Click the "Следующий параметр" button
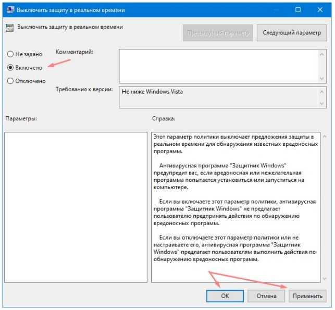This screenshot has height=310, width=335. point(292,33)
